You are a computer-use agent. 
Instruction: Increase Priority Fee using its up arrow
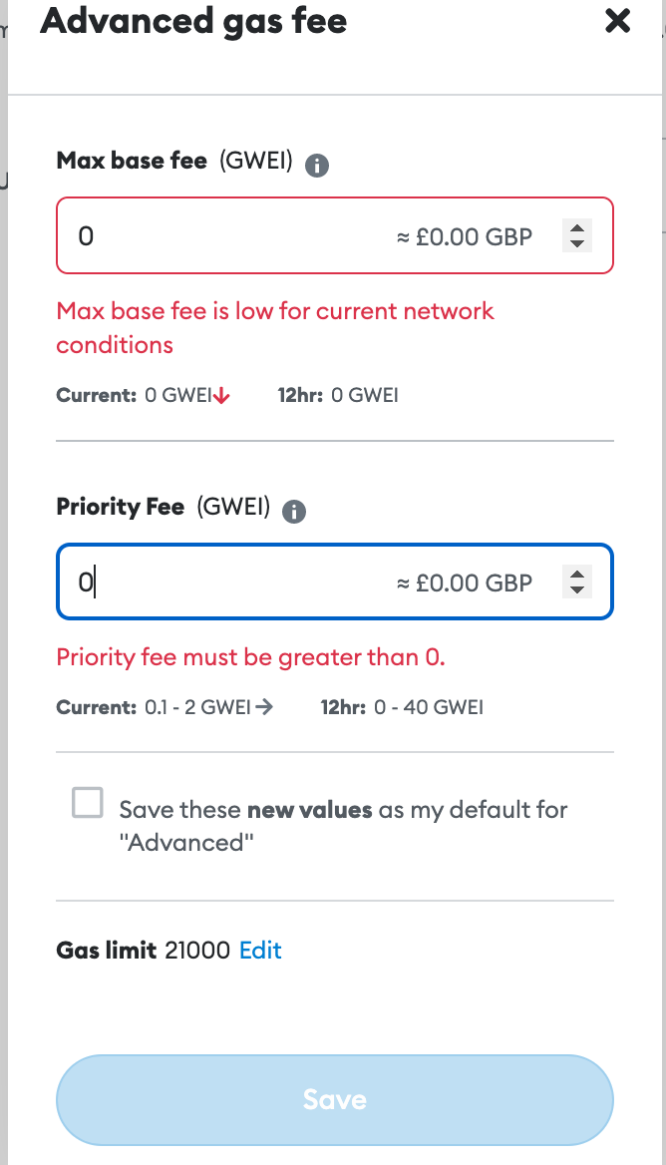576,576
